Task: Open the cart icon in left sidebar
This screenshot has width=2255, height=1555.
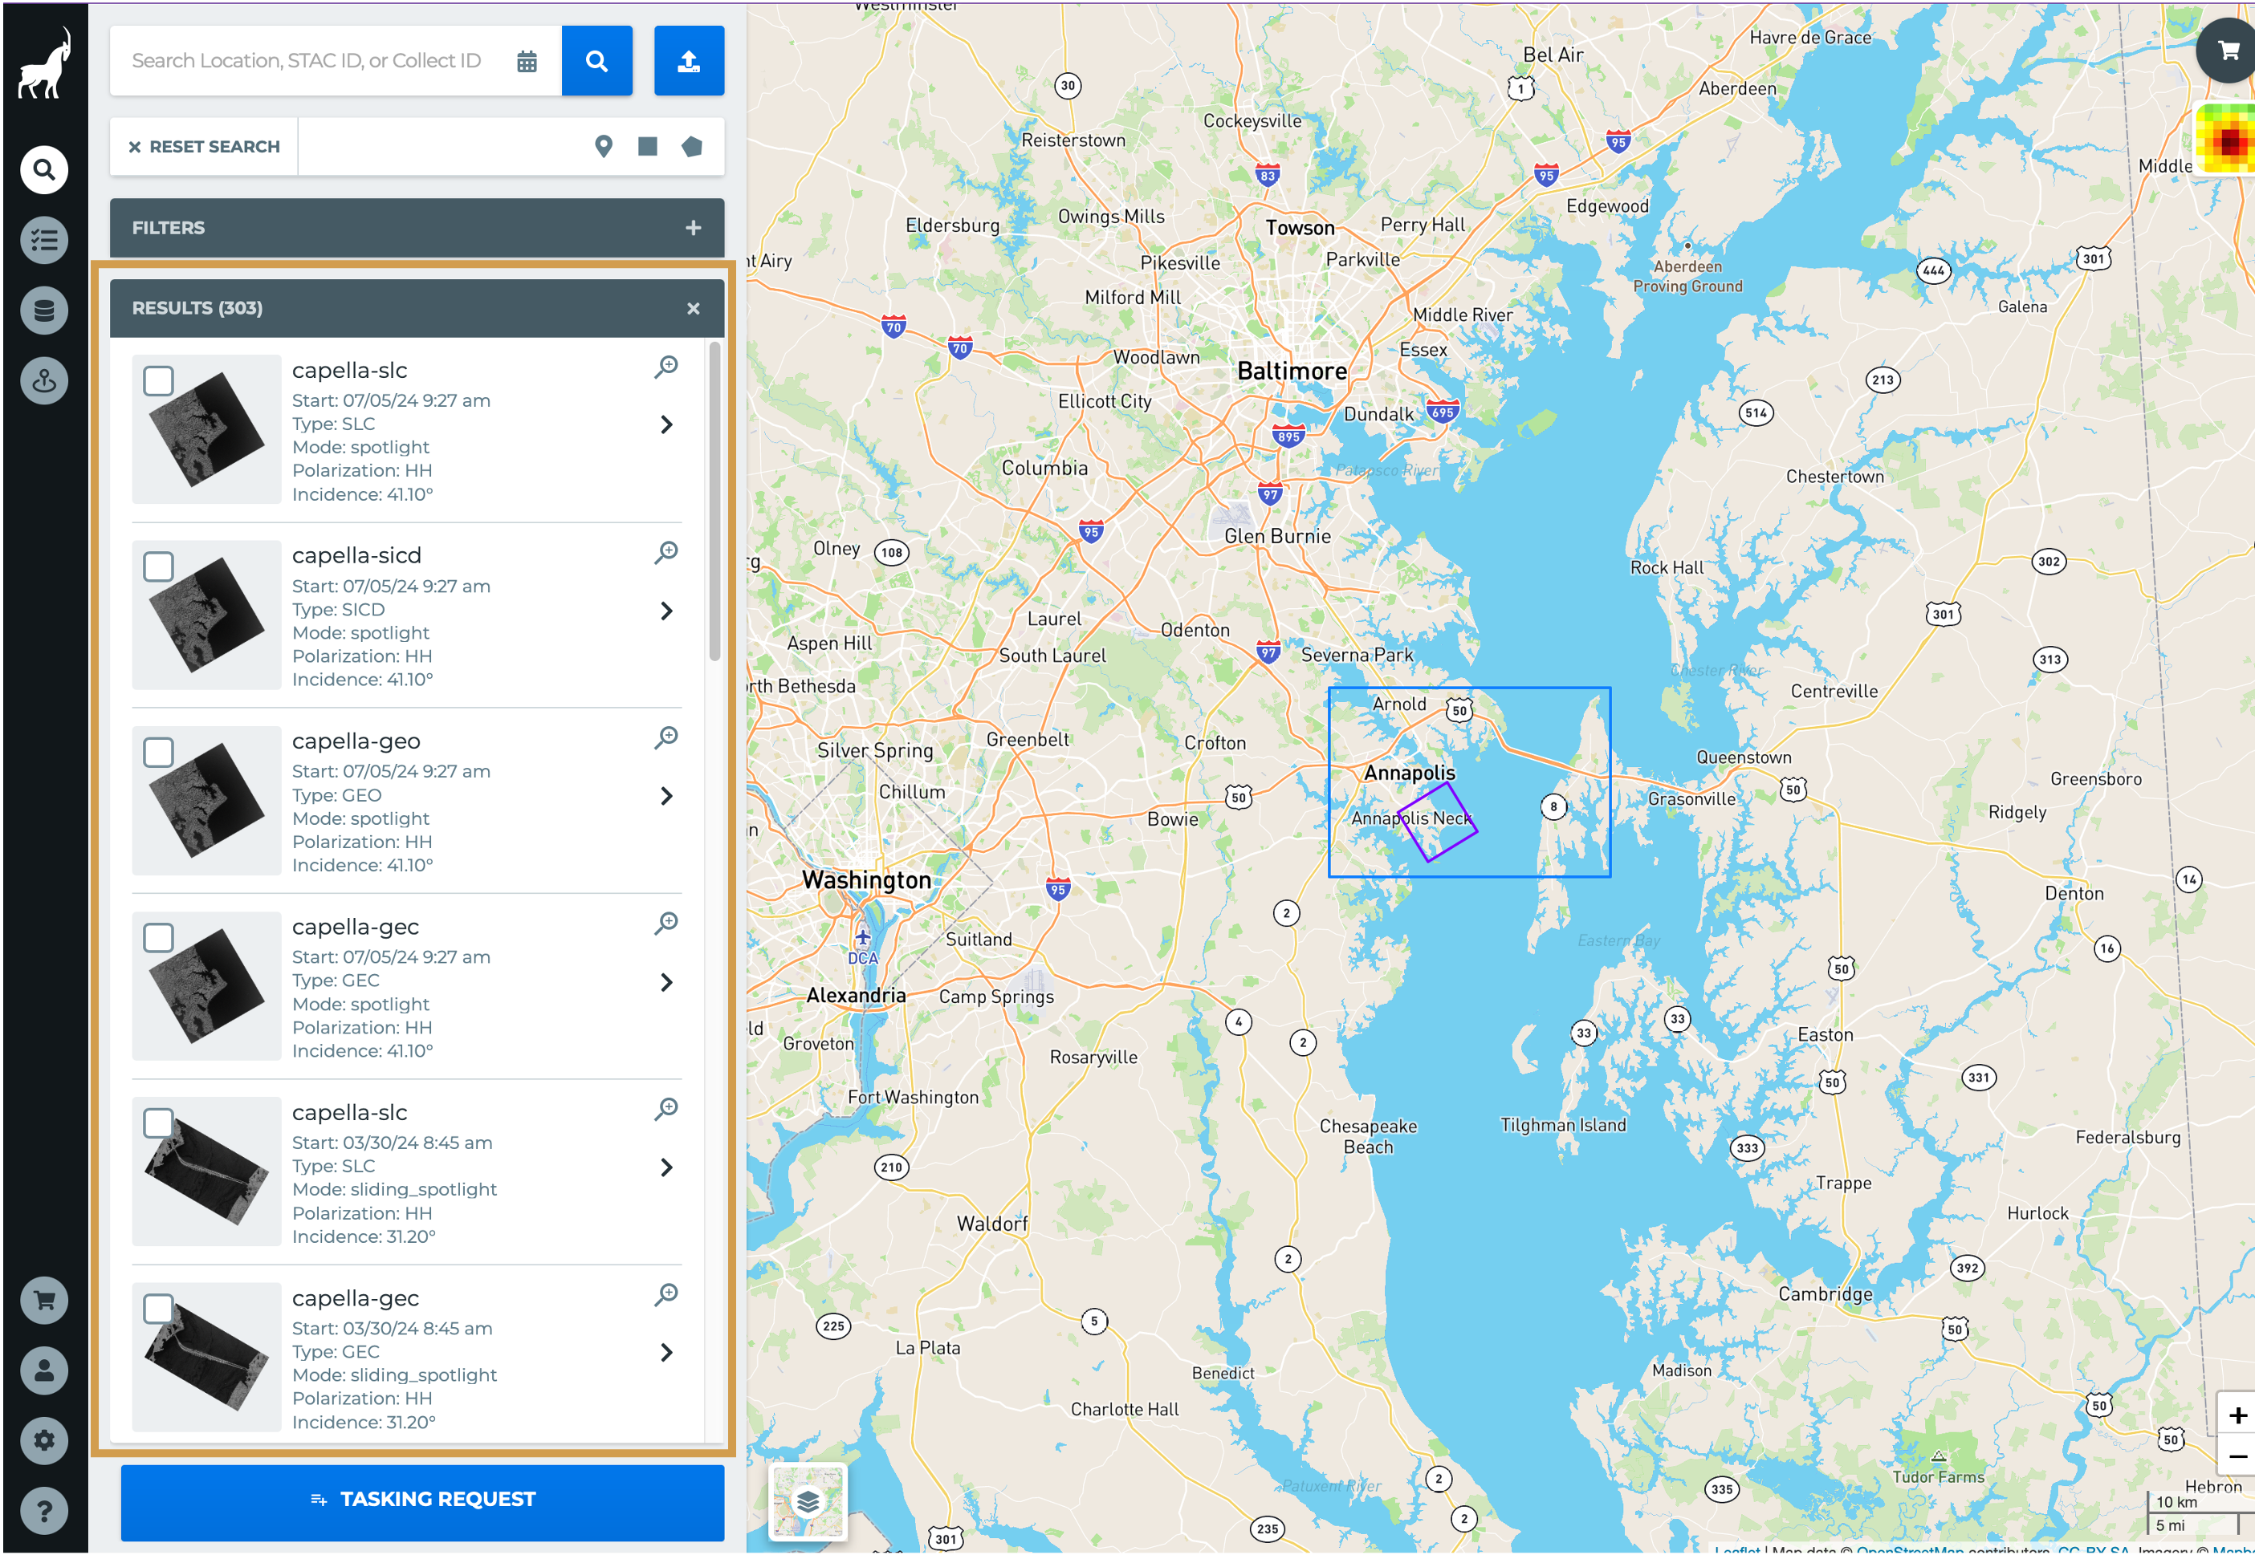Action: pos(44,1301)
